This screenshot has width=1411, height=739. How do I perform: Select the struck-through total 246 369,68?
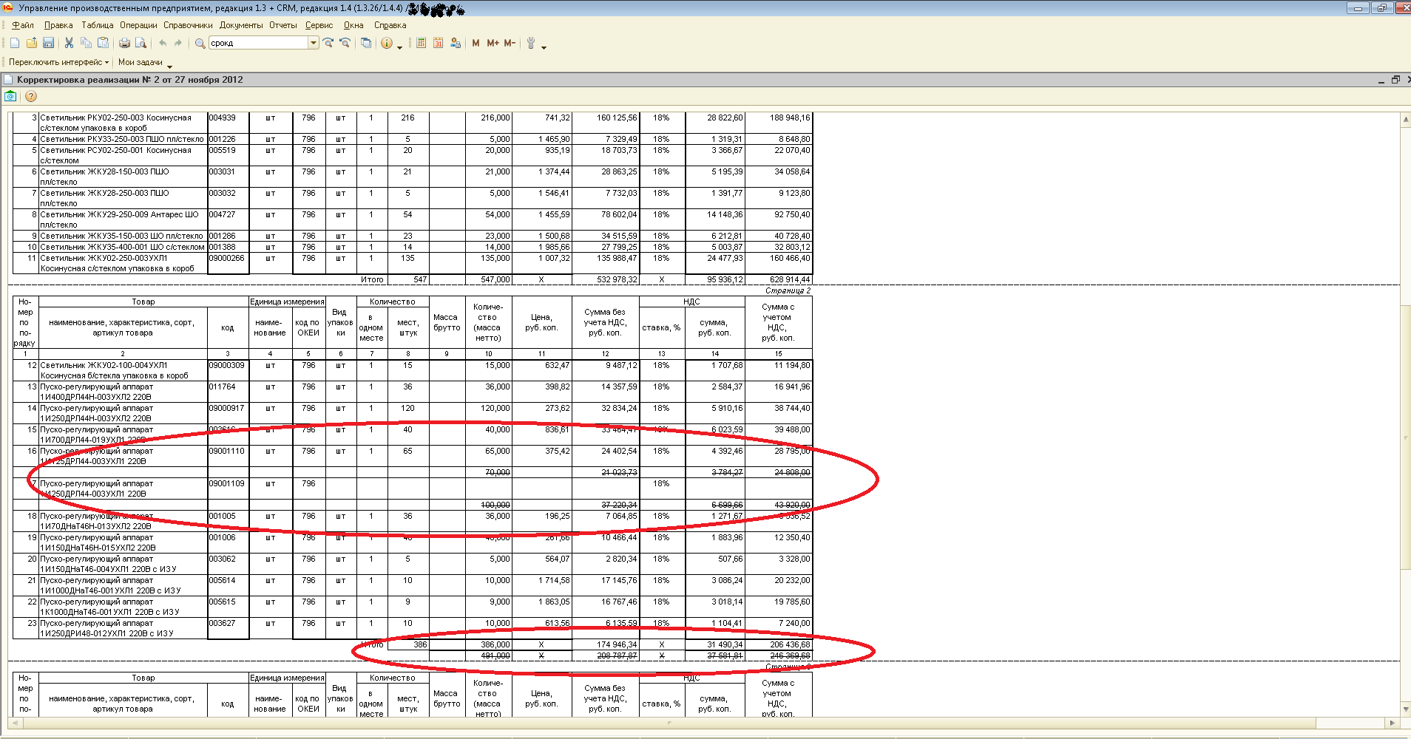click(x=778, y=655)
